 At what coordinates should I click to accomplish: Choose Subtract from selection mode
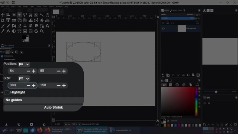[x=17, y=52]
